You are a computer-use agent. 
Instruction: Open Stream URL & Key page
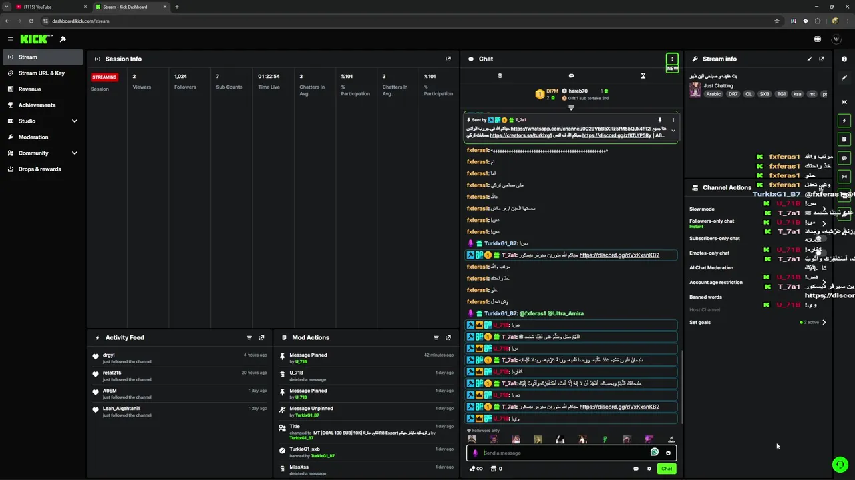pyautogui.click(x=43, y=73)
